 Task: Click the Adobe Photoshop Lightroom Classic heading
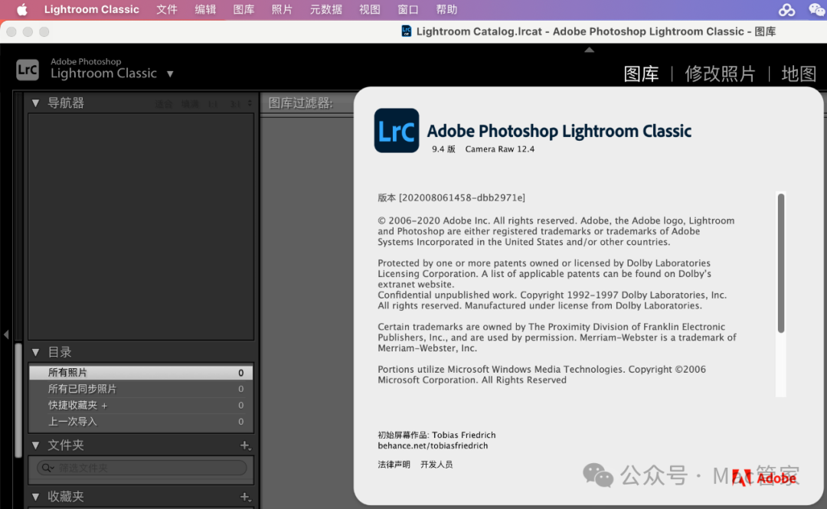[559, 131]
